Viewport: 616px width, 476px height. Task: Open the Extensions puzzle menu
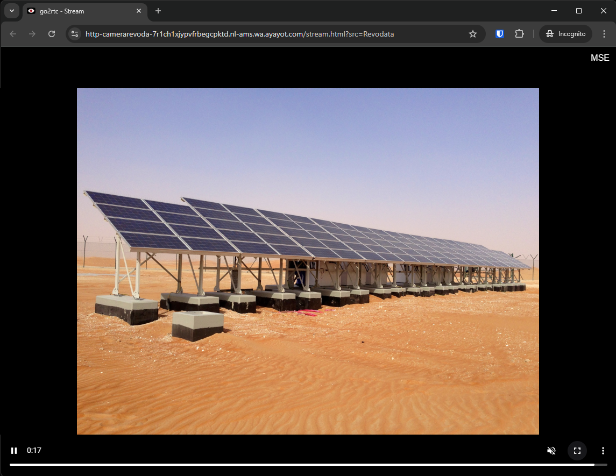[x=519, y=34]
